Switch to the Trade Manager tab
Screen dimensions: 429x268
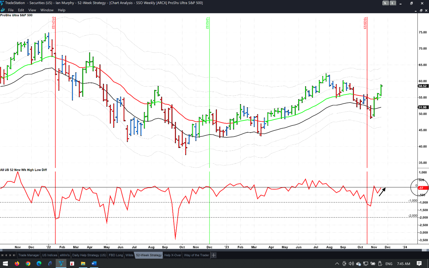click(29, 255)
